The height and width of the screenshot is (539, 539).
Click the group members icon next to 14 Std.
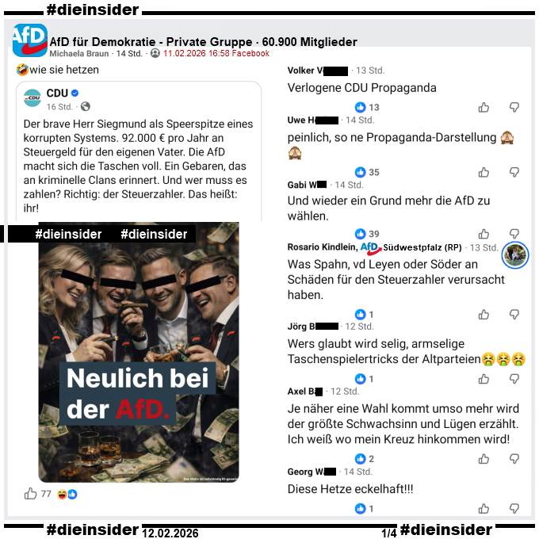[155, 53]
